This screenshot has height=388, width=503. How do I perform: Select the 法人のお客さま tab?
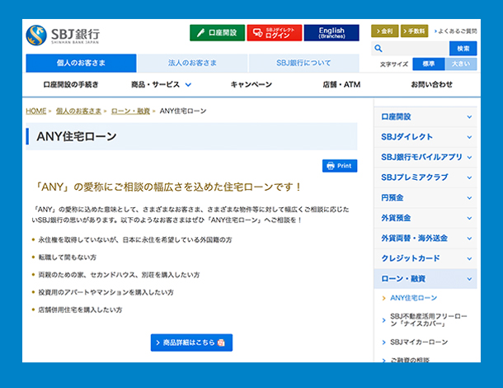[192, 63]
